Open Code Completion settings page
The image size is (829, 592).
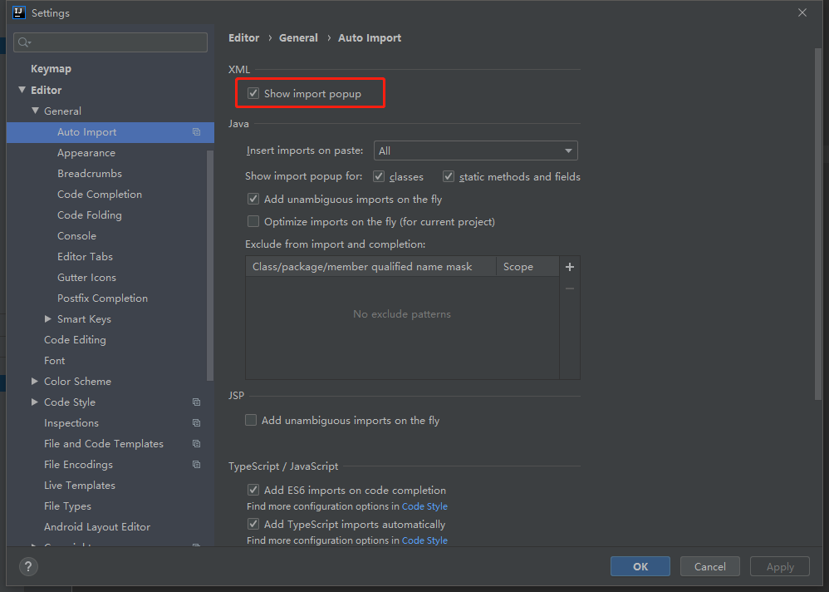click(x=100, y=195)
